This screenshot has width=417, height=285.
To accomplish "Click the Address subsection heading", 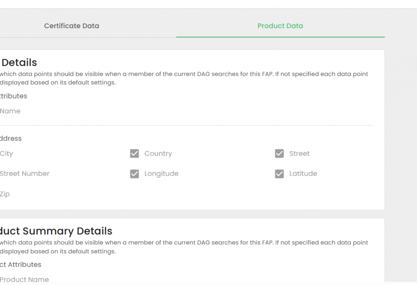I will tap(11, 139).
